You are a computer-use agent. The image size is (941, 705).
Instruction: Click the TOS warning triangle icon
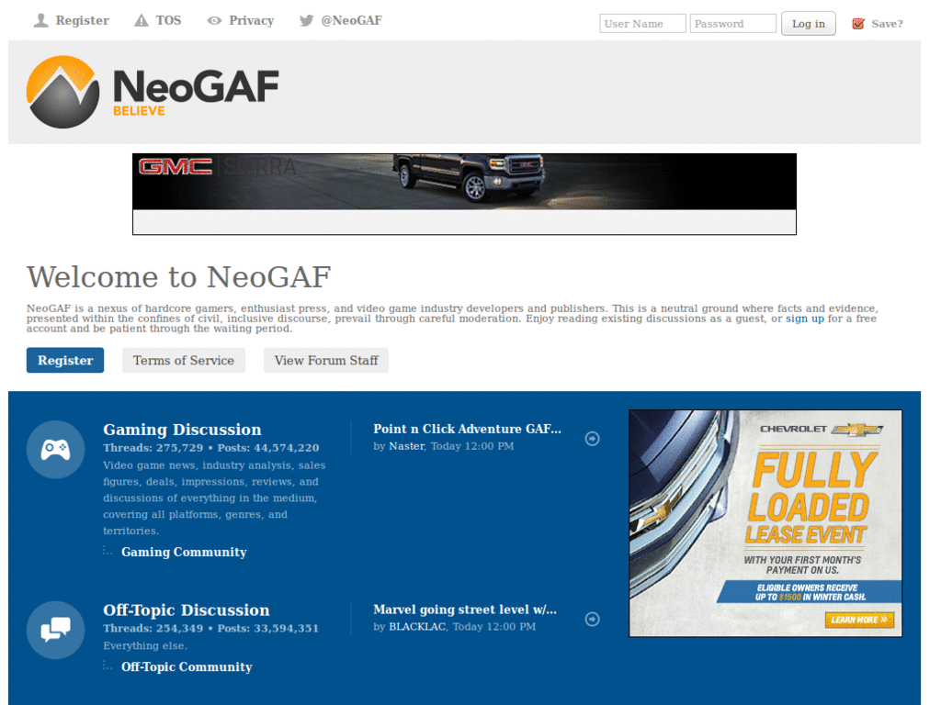pos(141,21)
